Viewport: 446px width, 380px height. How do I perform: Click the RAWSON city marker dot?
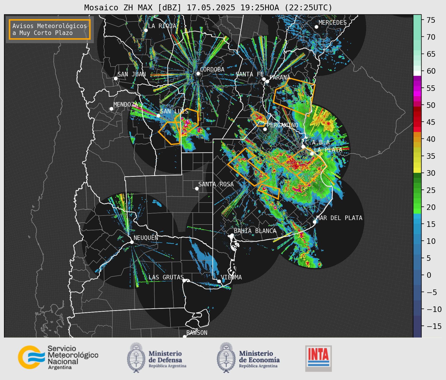coord(185,336)
